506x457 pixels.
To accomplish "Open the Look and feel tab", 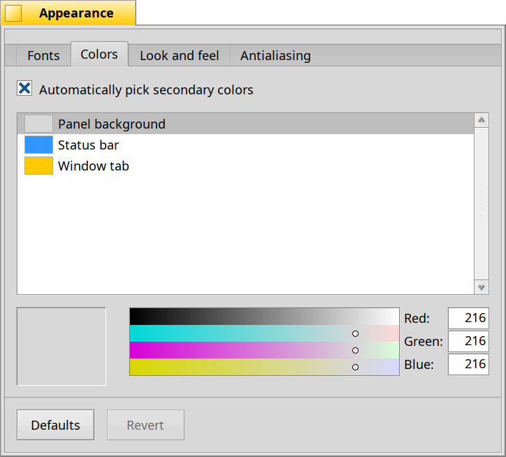I will [179, 55].
